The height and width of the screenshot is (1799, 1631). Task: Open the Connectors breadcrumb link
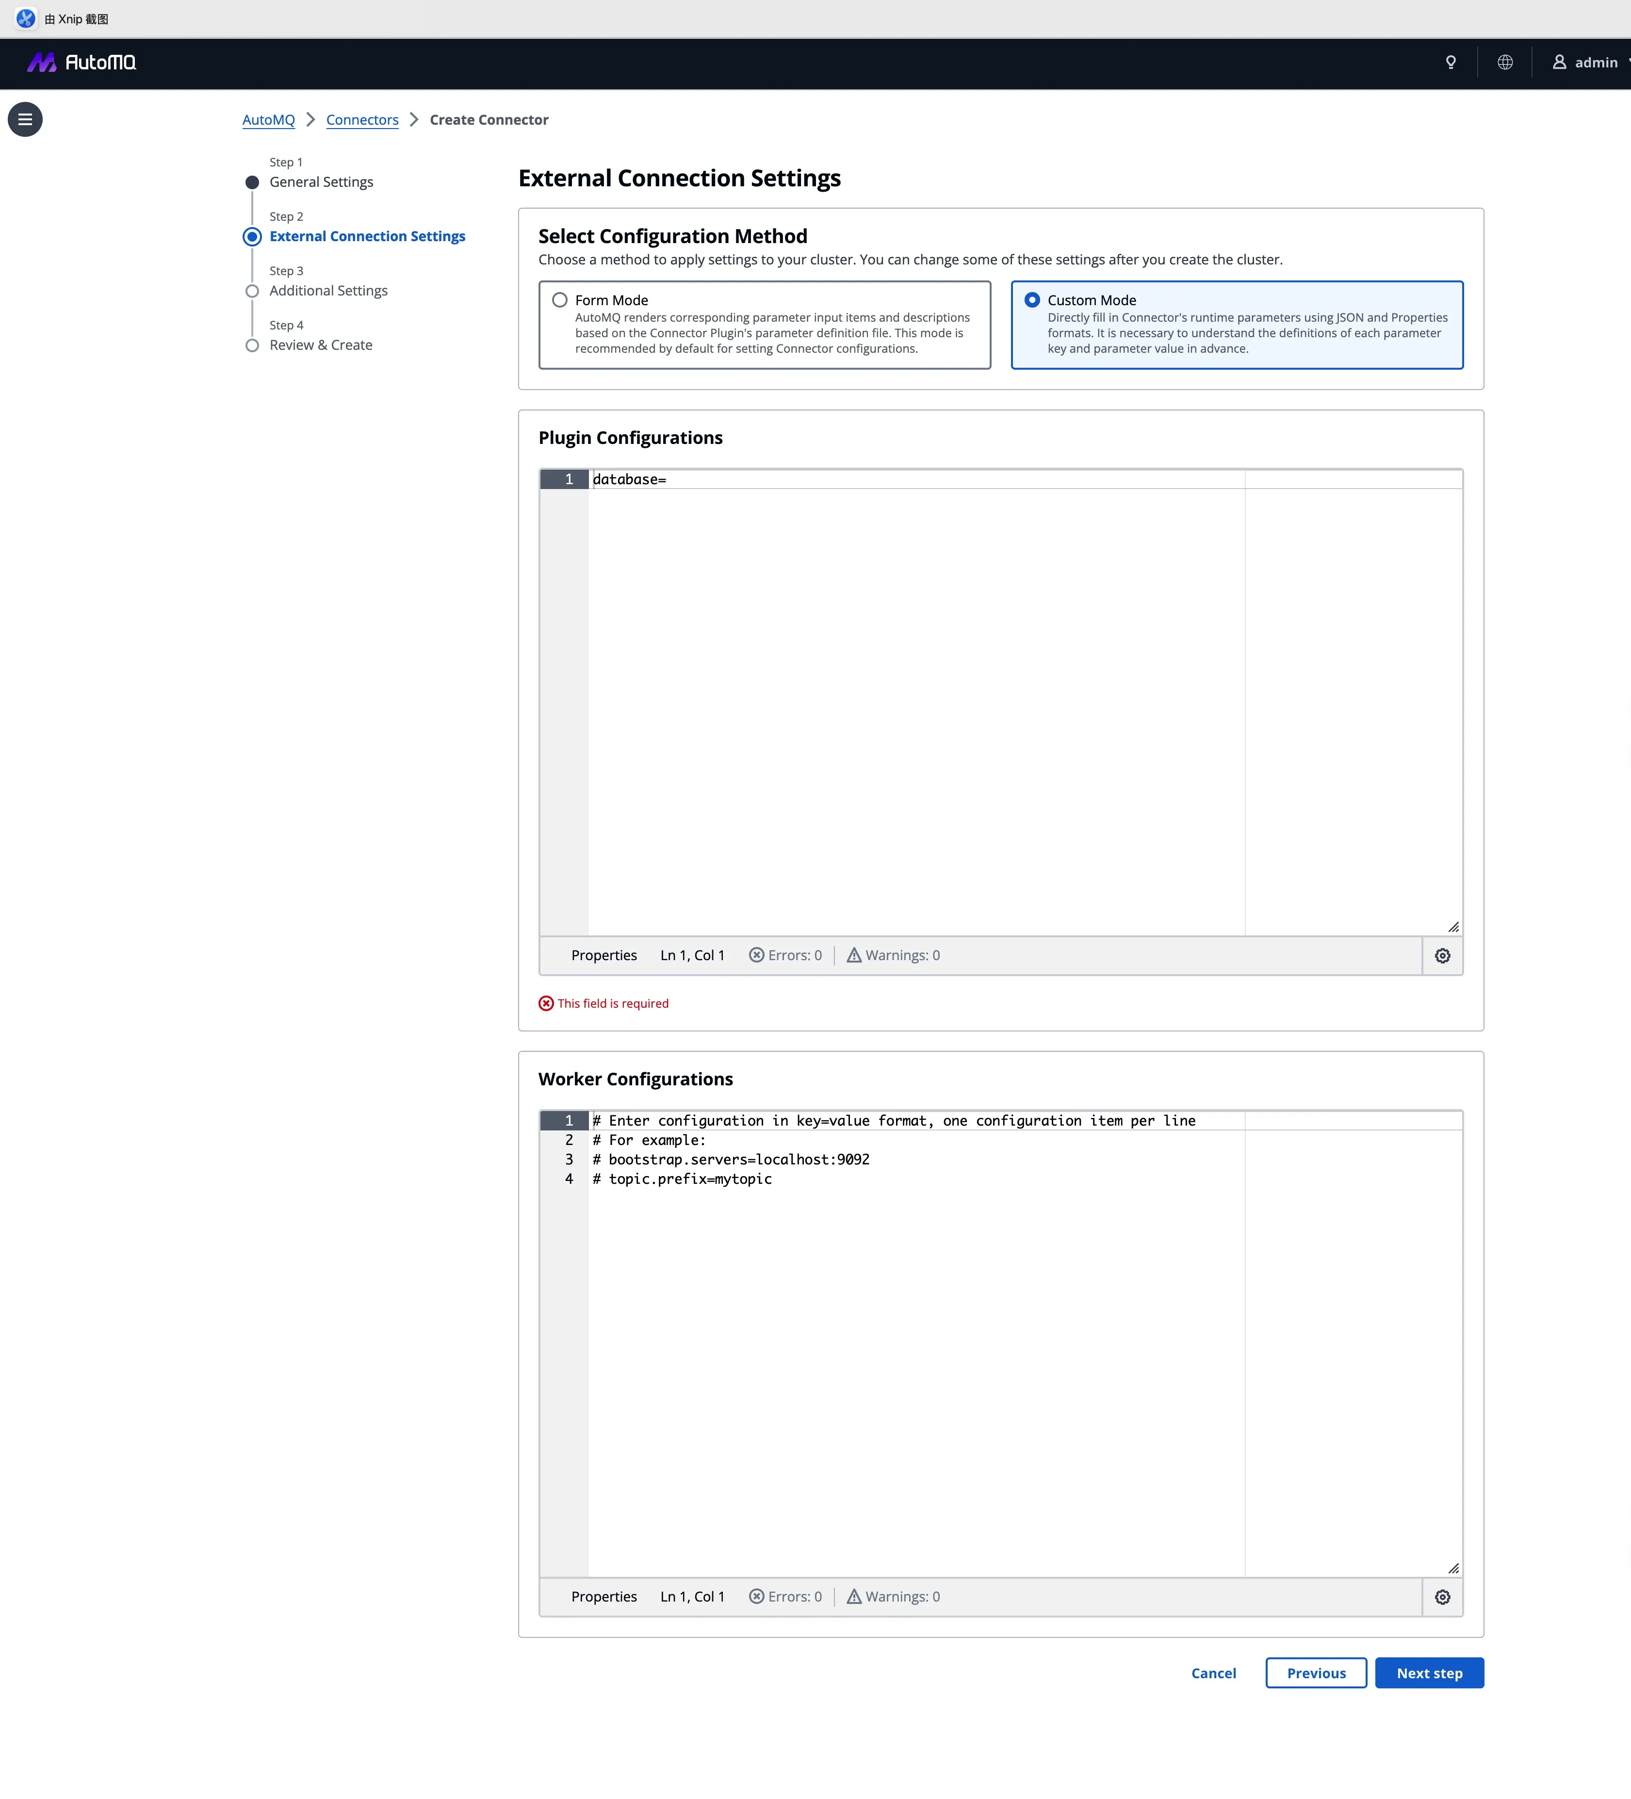click(x=362, y=119)
